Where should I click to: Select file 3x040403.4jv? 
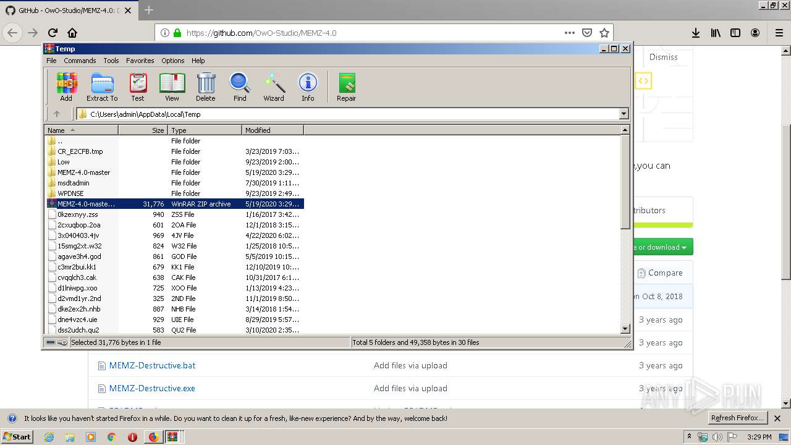point(174,235)
